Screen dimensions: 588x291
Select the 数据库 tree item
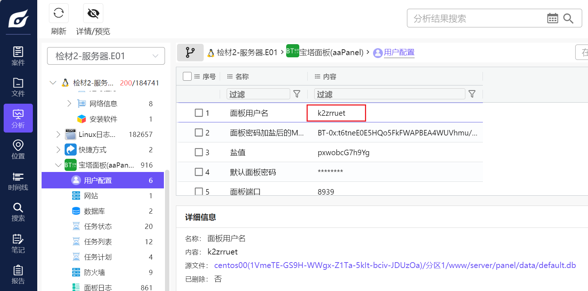[x=94, y=211]
